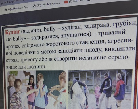The height and width of the screenshot is (109, 138).
Task: Click the word "тривалий" in the definition
Action: pyautogui.click(x=112, y=32)
